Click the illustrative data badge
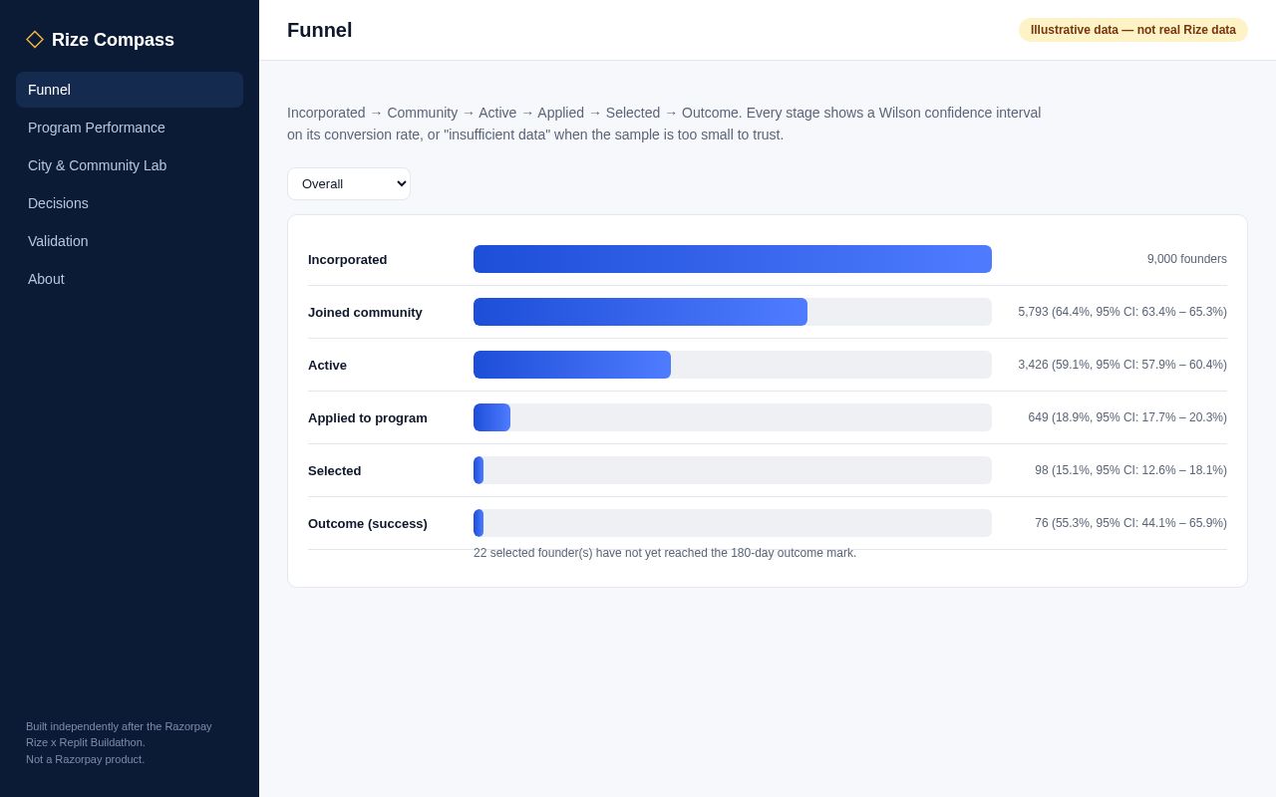Screen dimensions: 1276x797 (1133, 30)
